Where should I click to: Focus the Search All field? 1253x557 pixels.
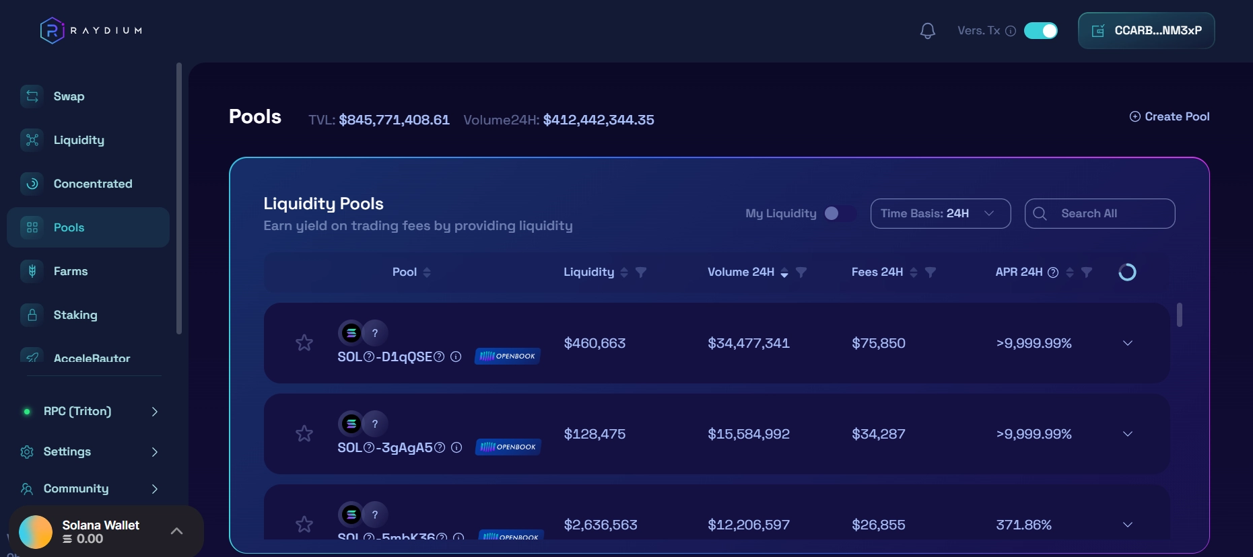pos(1099,213)
